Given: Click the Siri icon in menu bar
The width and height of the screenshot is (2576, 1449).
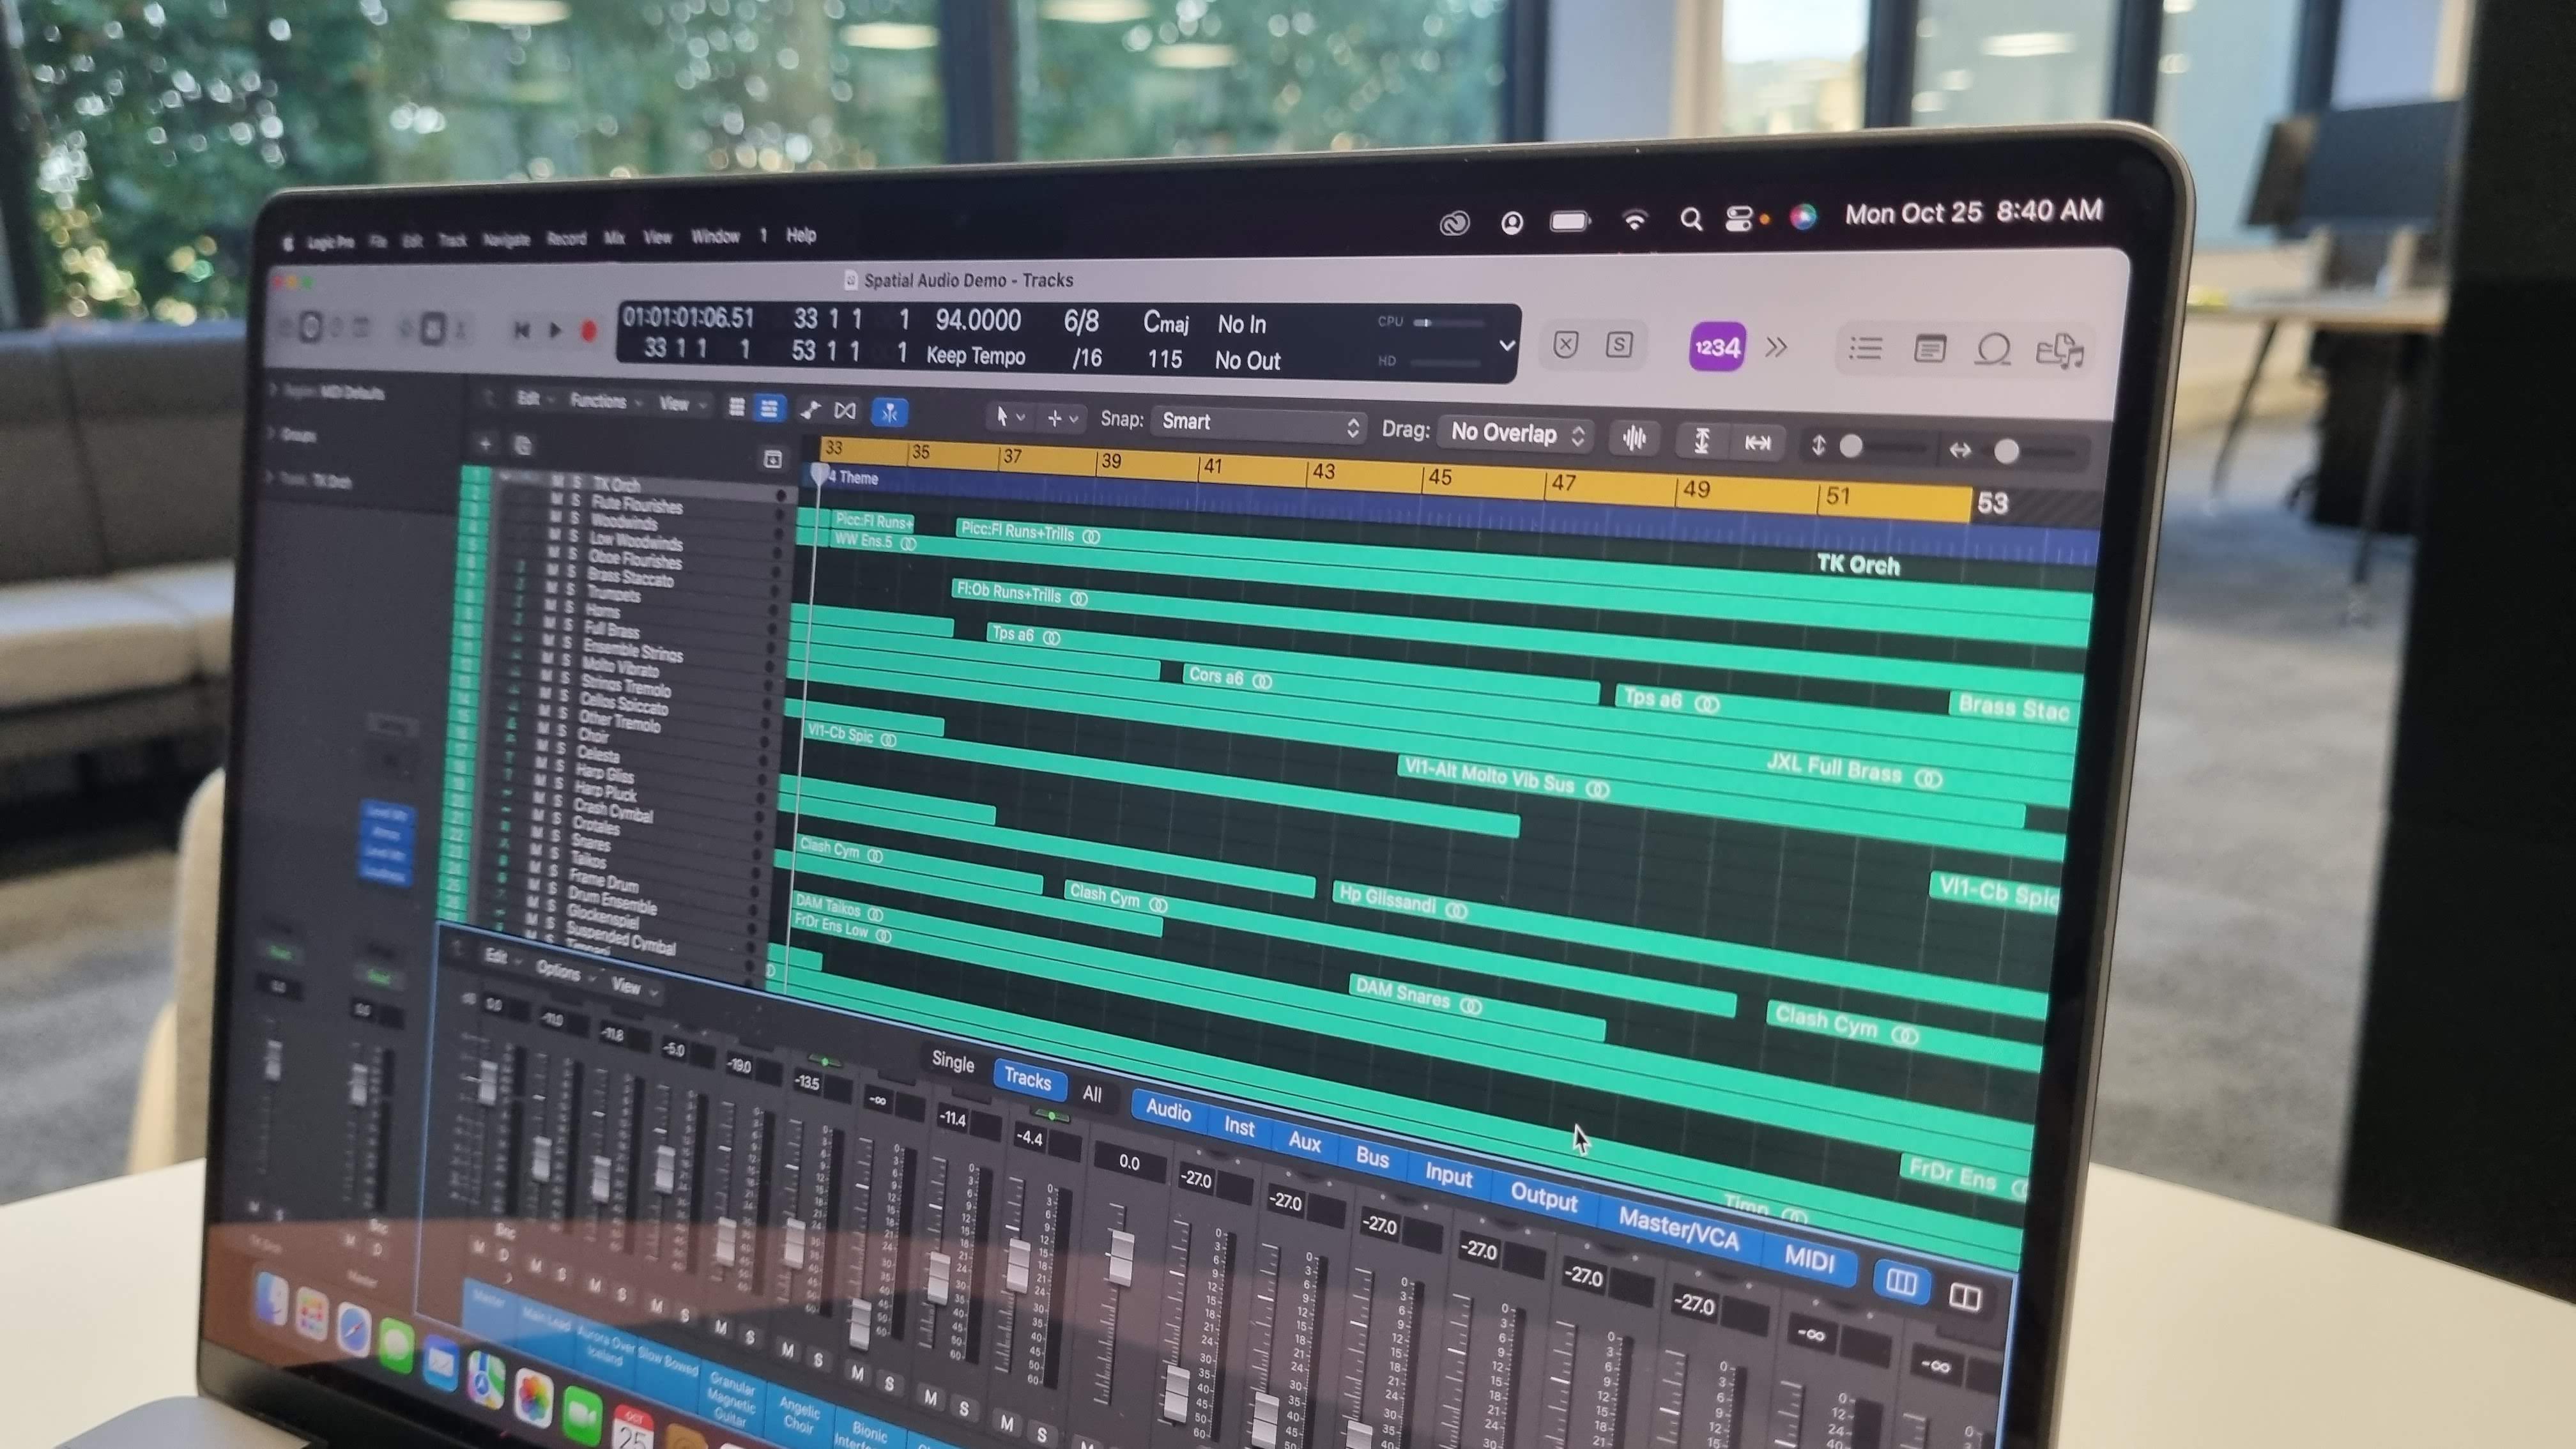Looking at the screenshot, I should pos(1803,216).
